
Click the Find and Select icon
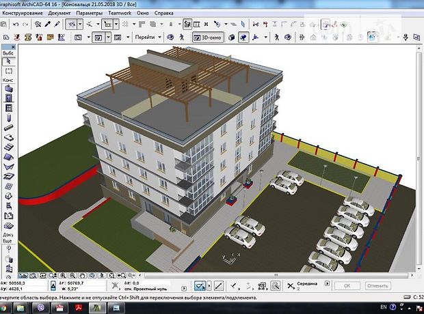38,25
